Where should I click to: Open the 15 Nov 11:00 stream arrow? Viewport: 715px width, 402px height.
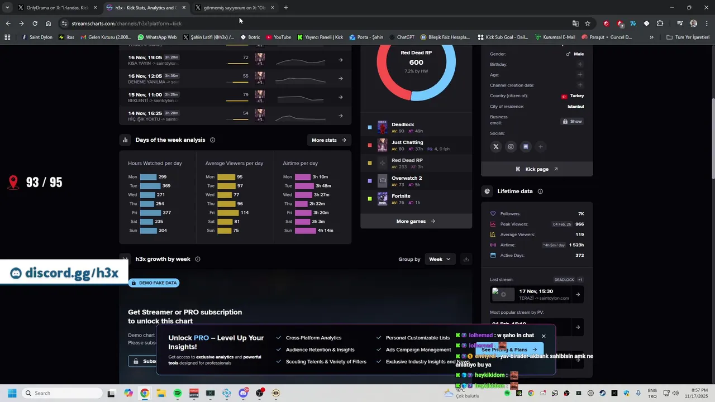[x=340, y=97]
